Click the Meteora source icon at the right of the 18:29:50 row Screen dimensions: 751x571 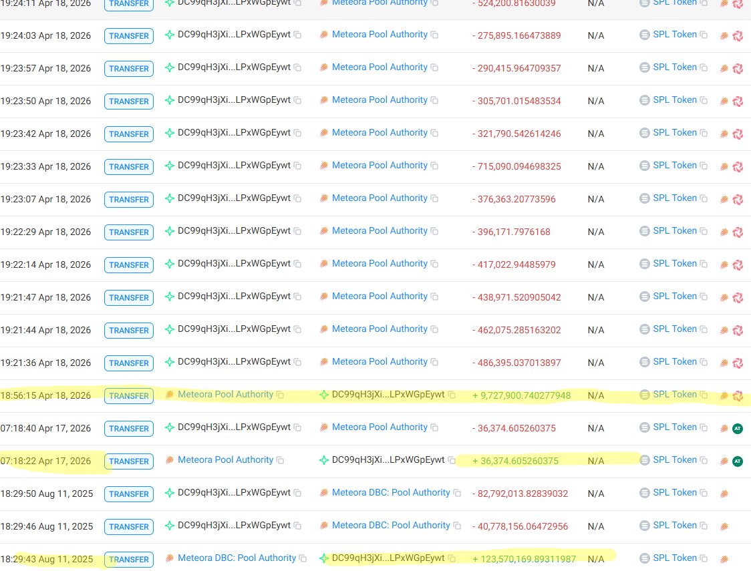[724, 494]
